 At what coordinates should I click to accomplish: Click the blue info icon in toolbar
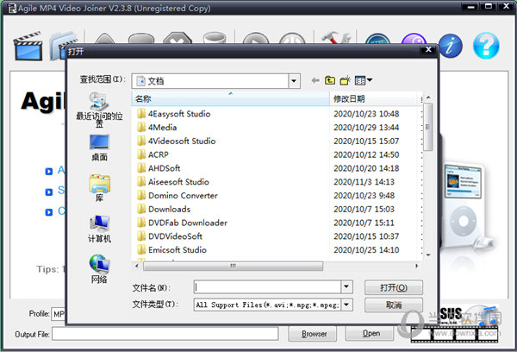pyautogui.click(x=450, y=46)
